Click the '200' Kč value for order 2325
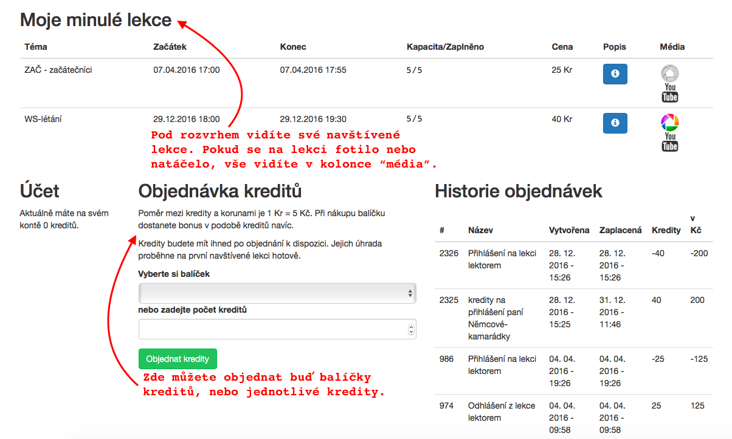 [x=697, y=300]
